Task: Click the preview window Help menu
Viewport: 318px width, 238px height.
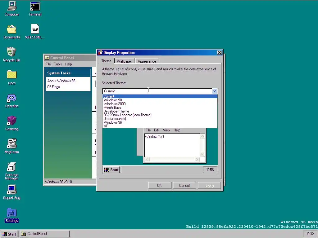Action: [177, 130]
